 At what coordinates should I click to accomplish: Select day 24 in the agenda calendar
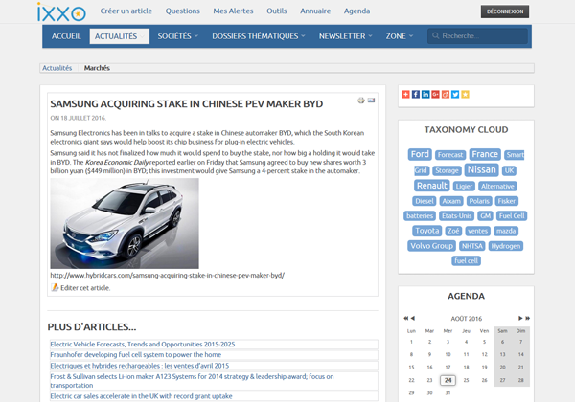tap(448, 380)
